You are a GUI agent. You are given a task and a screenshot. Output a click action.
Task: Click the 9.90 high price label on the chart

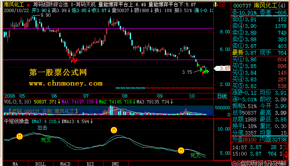[45, 15]
